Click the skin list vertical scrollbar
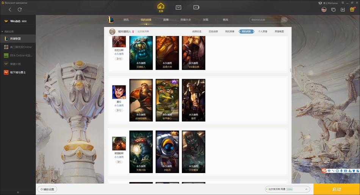 tap(290, 70)
